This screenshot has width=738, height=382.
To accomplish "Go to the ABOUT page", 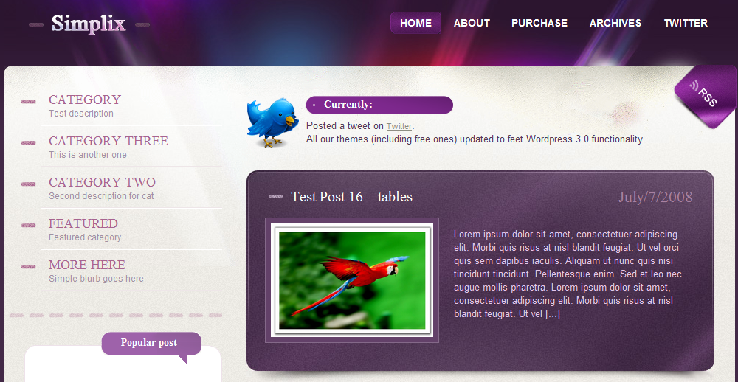I will click(x=472, y=23).
